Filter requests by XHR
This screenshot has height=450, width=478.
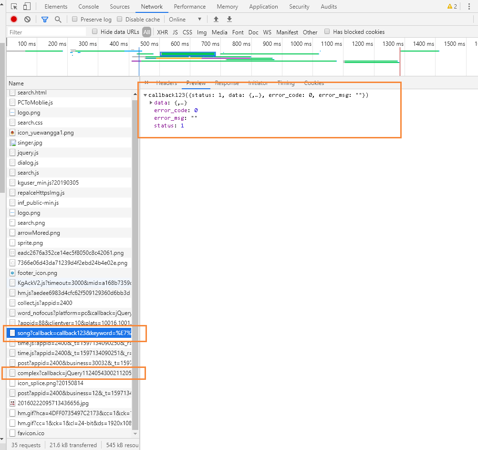[163, 32]
